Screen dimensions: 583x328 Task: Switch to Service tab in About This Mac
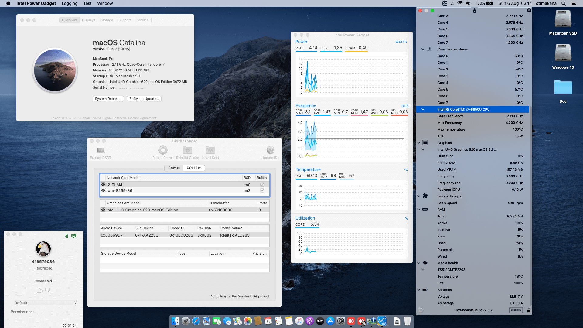click(x=143, y=20)
